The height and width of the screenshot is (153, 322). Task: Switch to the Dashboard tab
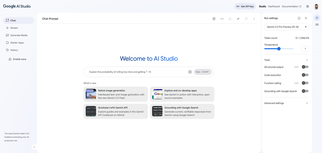(274, 6)
